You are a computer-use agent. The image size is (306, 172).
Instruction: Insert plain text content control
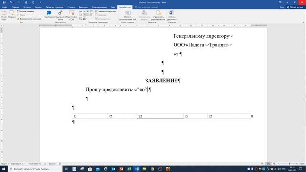pyautogui.click(x=84, y=11)
